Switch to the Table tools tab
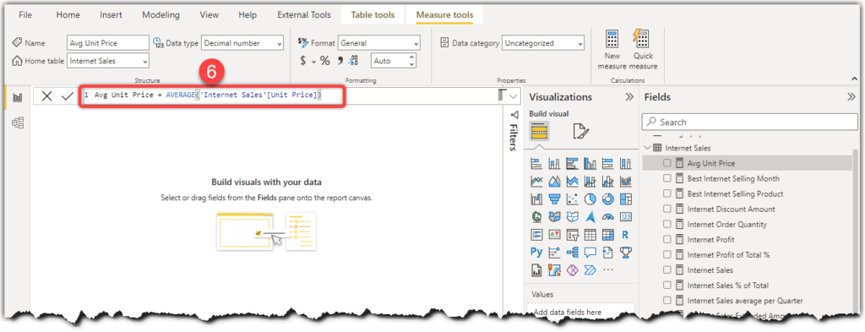 tap(373, 15)
